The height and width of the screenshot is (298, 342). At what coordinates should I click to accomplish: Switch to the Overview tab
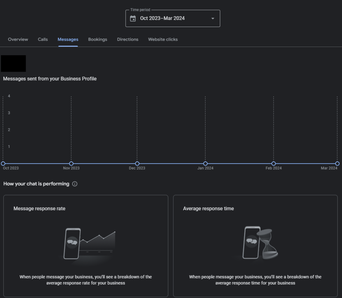[18, 39]
